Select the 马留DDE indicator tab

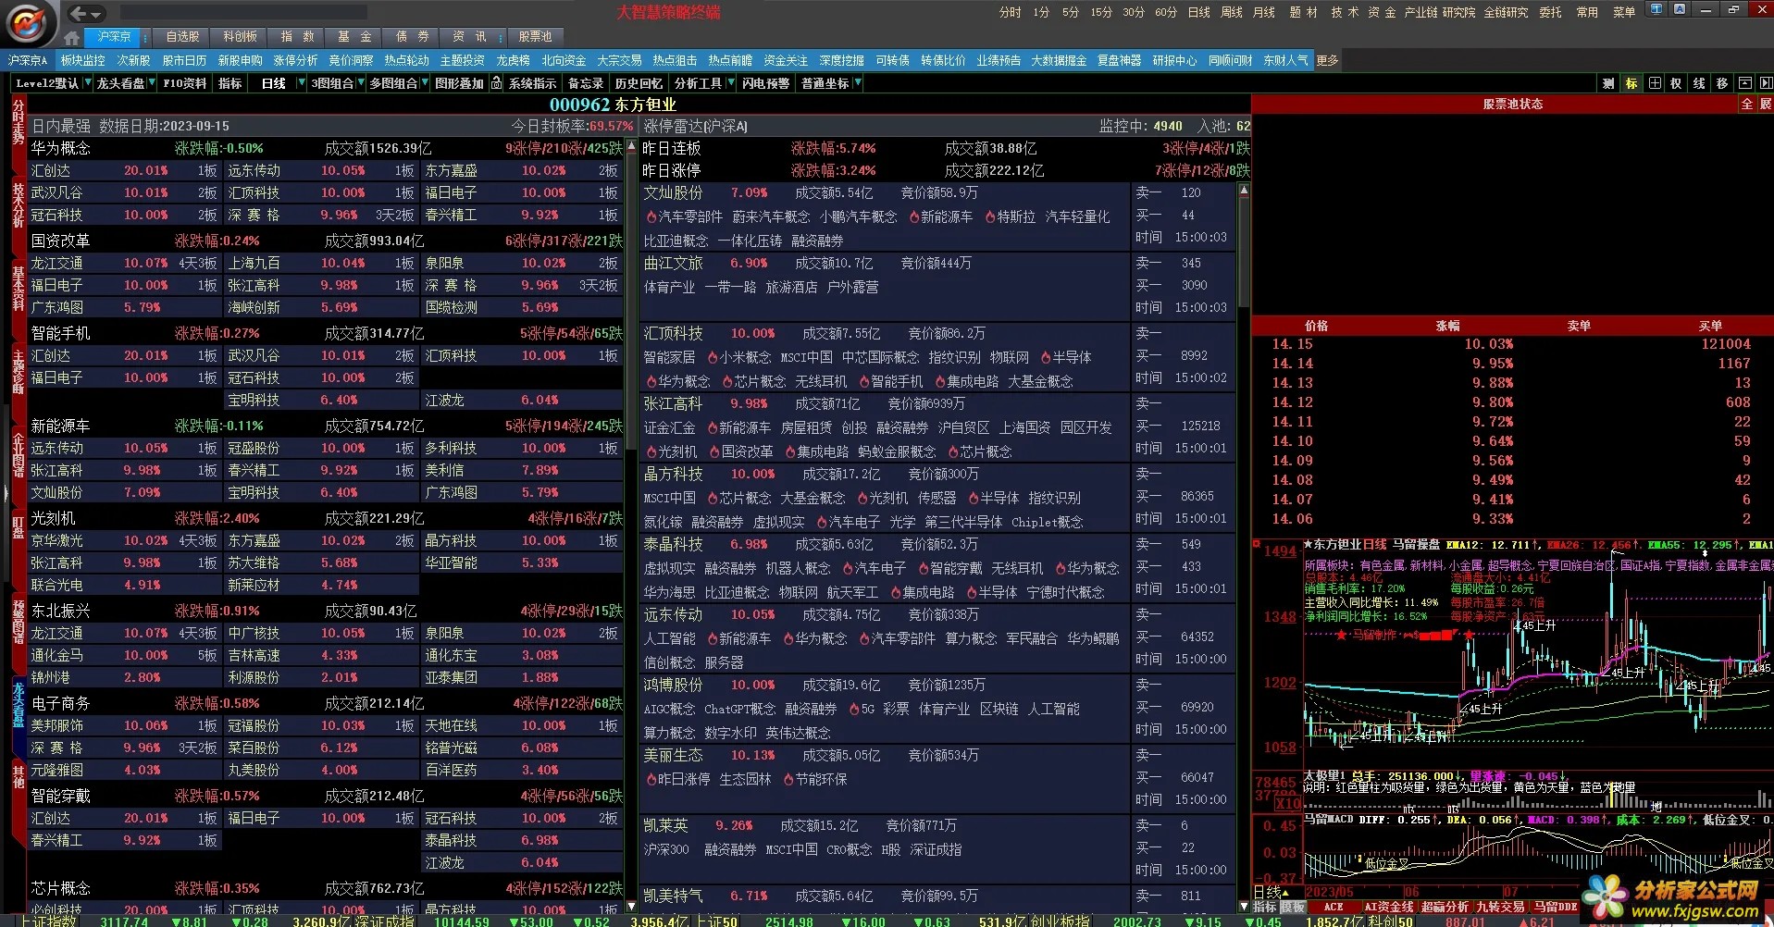tap(1556, 907)
